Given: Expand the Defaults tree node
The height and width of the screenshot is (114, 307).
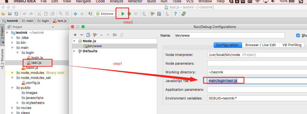Looking at the screenshot, I should (x=74, y=51).
